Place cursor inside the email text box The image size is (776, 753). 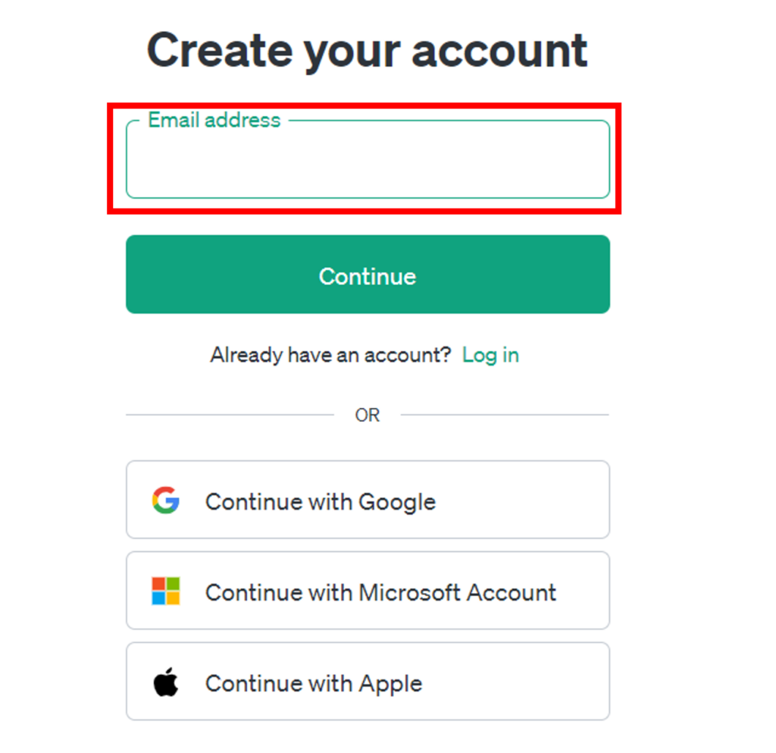368,159
